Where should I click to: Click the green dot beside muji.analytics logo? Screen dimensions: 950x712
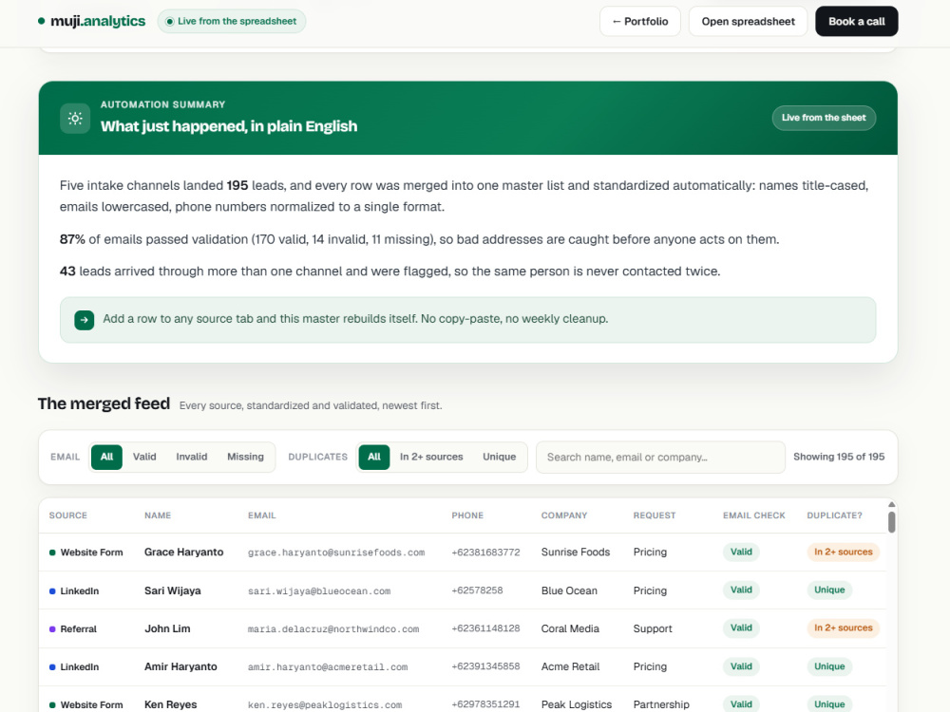41,21
